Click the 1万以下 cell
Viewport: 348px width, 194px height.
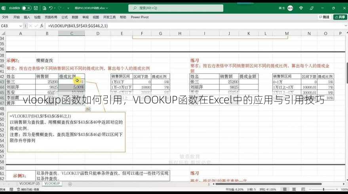(x=122, y=82)
